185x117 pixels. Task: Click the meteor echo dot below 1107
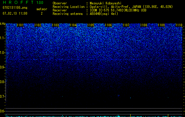tap(130, 98)
